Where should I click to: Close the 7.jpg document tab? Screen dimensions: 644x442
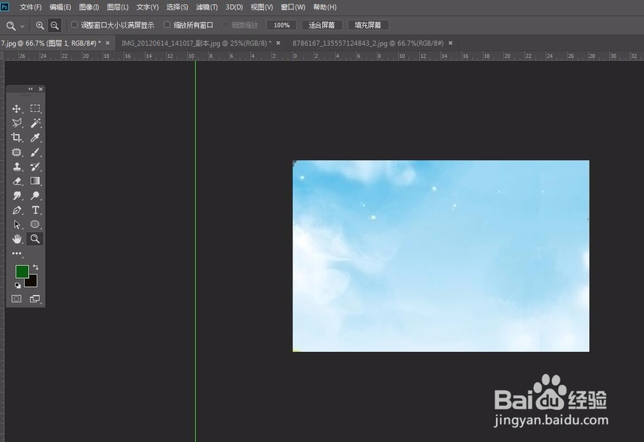point(108,43)
